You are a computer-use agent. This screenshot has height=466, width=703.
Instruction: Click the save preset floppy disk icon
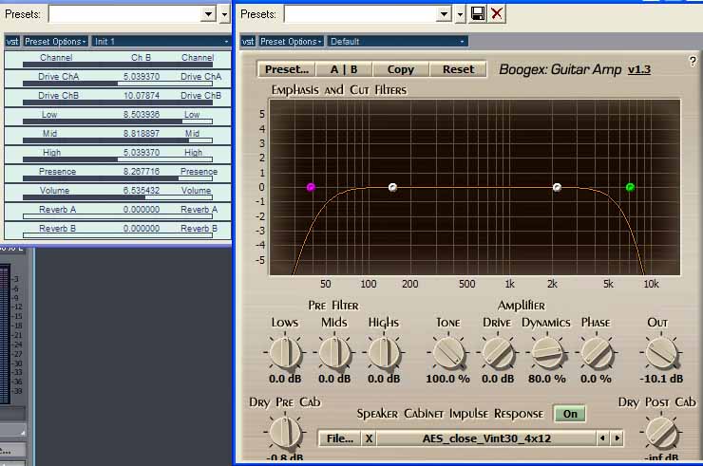pyautogui.click(x=477, y=13)
